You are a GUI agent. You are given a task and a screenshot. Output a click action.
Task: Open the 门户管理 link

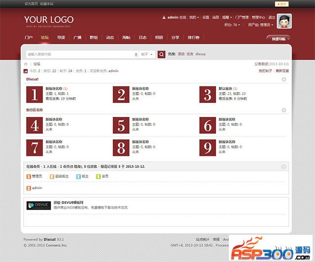pos(242,18)
